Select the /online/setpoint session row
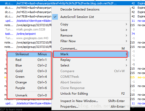Screen dimensions: 145x111 point(26,34)
